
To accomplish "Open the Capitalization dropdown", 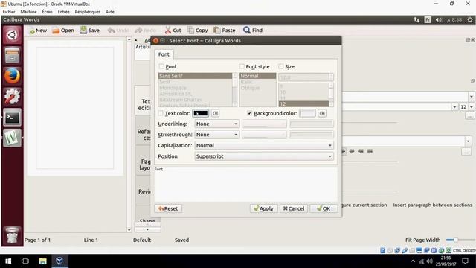I will click(x=264, y=146).
